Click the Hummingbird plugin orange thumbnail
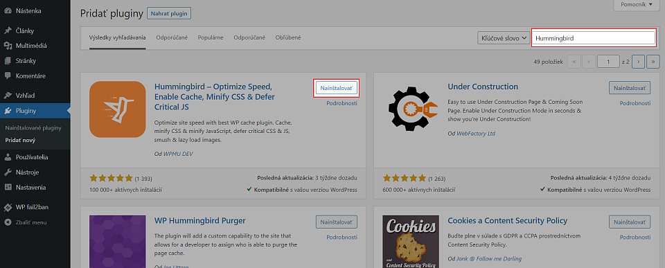Viewport: 665px width, 268px height. click(x=118, y=109)
